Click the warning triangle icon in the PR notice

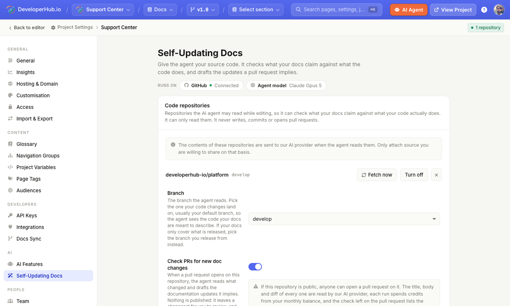click(x=256, y=287)
